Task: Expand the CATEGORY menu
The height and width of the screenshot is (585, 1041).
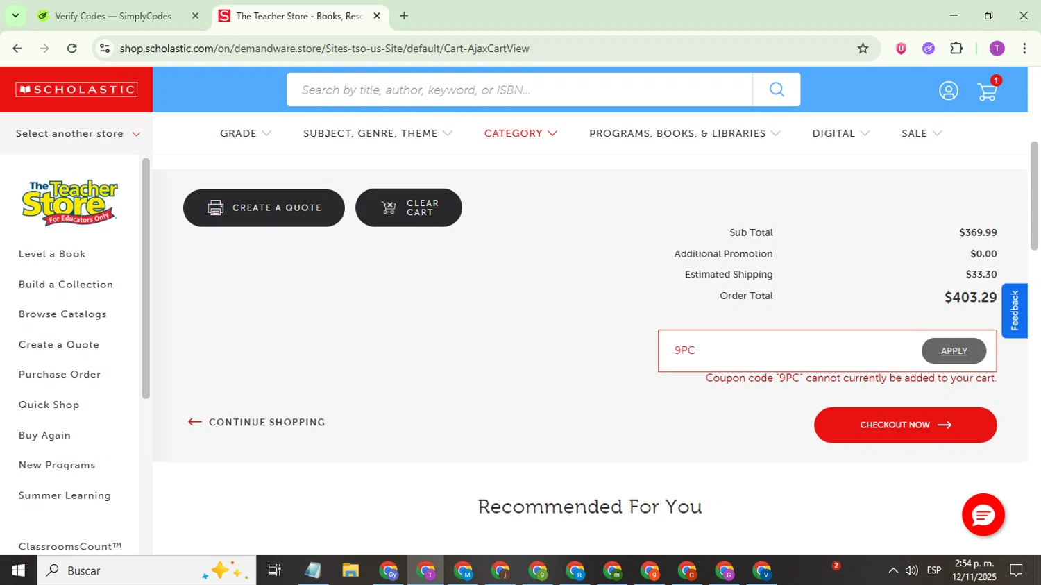Action: pyautogui.click(x=520, y=133)
